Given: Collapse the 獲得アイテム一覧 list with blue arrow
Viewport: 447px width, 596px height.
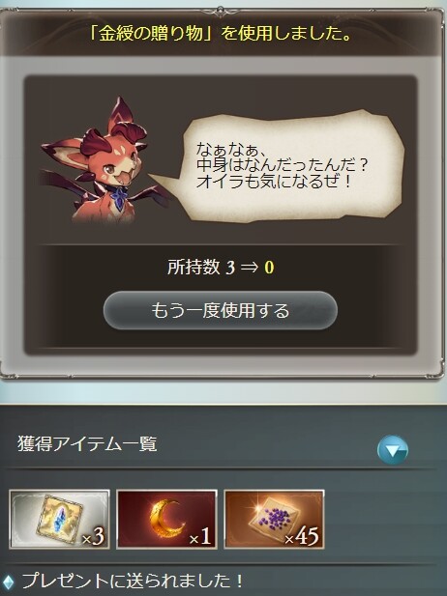Looking at the screenshot, I should point(393,450).
